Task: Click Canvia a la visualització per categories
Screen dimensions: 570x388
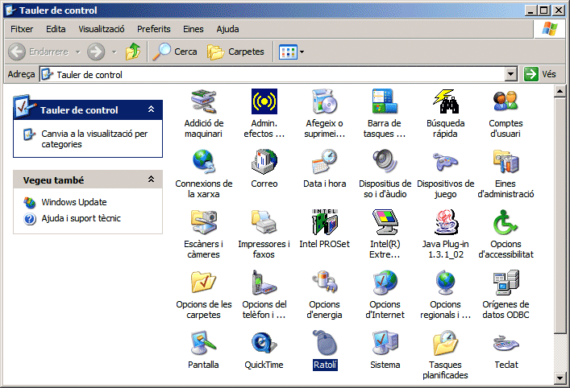Action: click(94, 139)
